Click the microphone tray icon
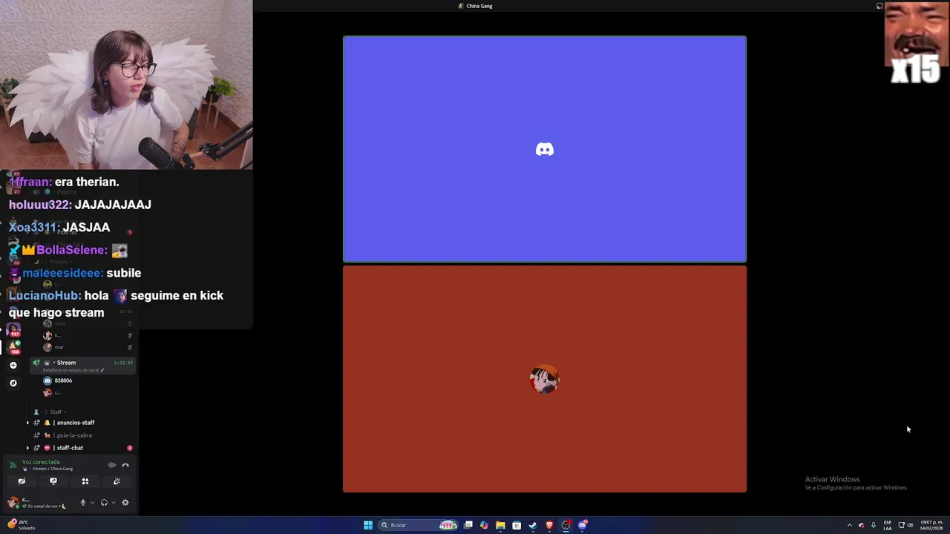The height and width of the screenshot is (534, 950). tap(874, 525)
